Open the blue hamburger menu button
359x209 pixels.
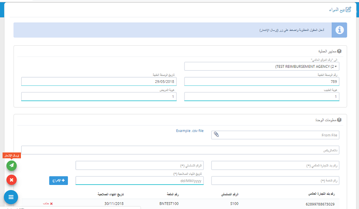[x=11, y=197]
